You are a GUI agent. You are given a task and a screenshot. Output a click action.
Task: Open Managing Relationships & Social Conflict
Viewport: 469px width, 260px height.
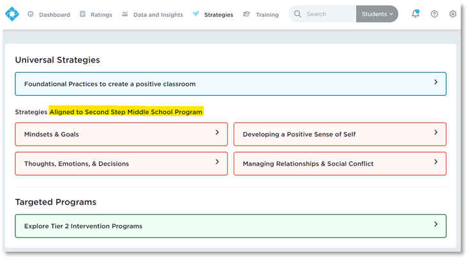pos(339,164)
